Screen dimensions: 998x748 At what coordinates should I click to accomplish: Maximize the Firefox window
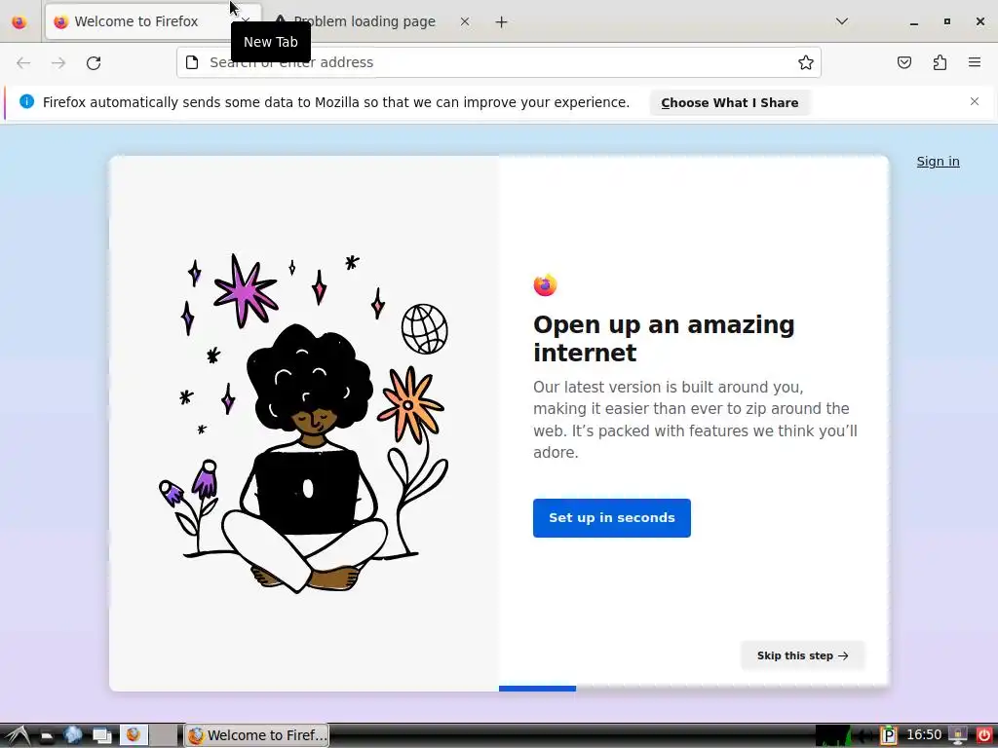click(947, 21)
